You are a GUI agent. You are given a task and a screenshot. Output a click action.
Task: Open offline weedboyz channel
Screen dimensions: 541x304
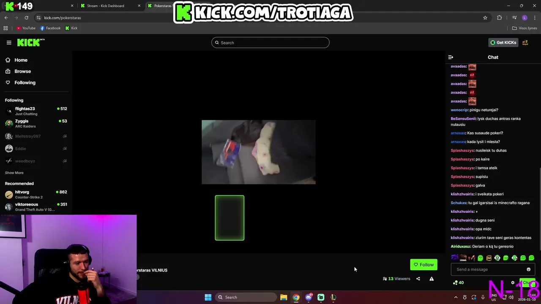coord(36,161)
